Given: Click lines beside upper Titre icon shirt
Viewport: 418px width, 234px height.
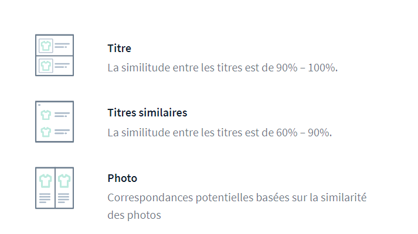Looking at the screenshot, I should (x=62, y=46).
